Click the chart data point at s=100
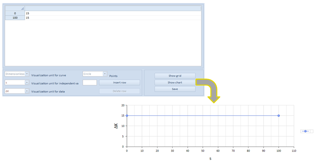 point(279,116)
